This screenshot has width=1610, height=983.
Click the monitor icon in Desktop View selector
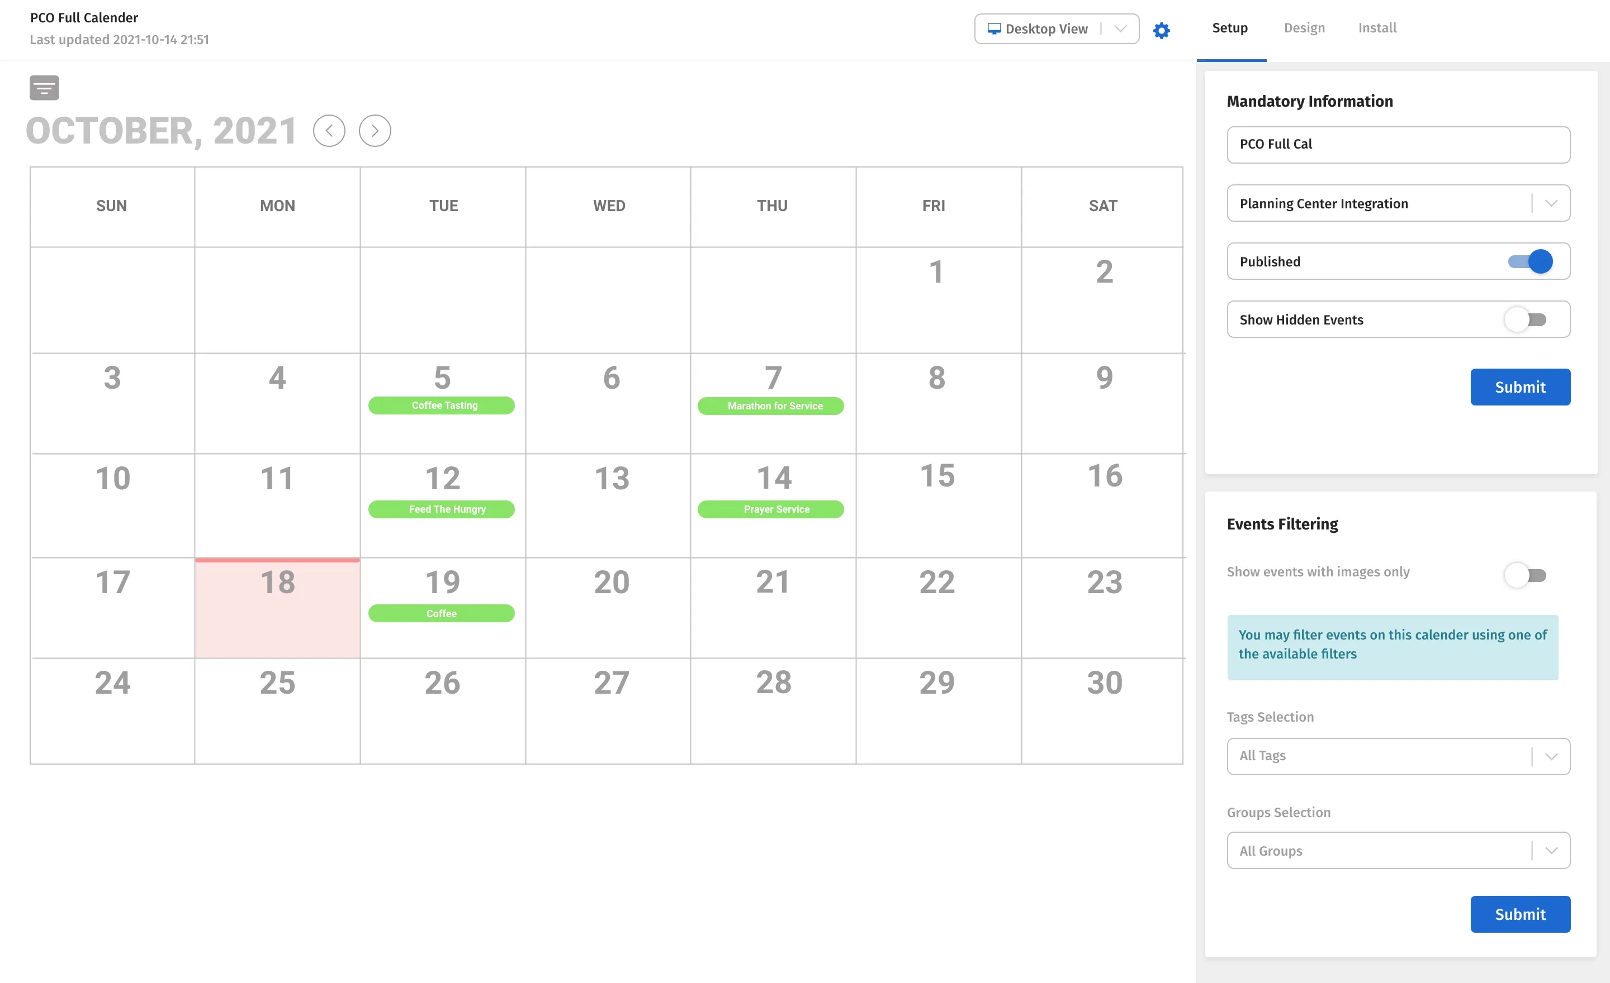pyautogui.click(x=995, y=28)
